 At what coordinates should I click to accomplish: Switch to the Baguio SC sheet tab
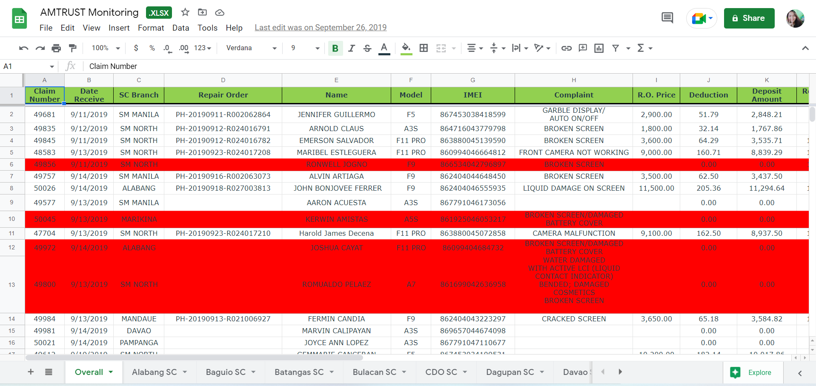click(x=230, y=372)
